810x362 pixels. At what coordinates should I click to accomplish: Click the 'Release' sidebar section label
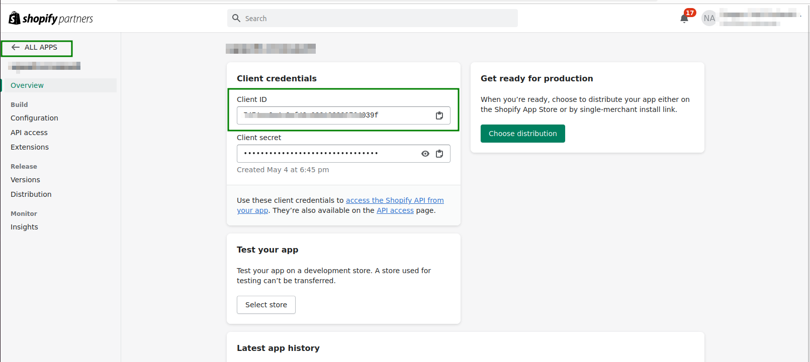[x=24, y=166]
